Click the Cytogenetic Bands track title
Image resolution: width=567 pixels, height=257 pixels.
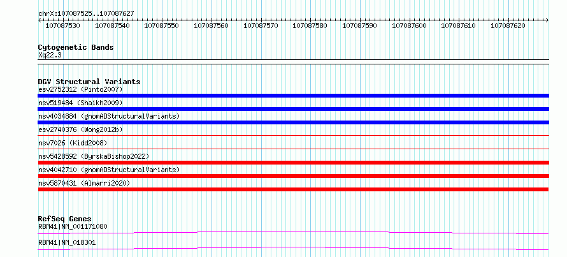(76, 47)
